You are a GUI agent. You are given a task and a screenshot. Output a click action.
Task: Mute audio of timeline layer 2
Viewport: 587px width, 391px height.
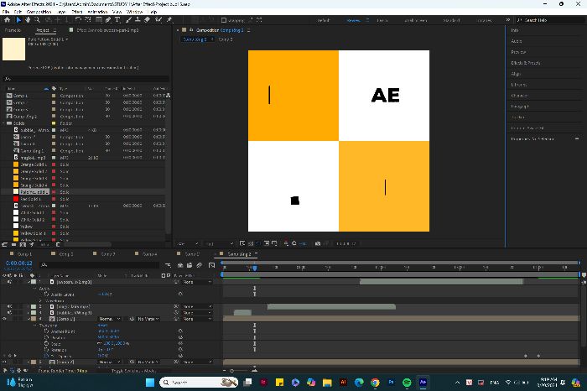click(x=10, y=306)
